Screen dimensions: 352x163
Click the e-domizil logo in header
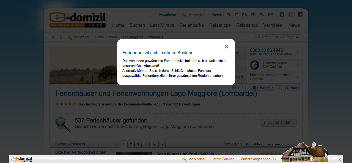[77, 20]
